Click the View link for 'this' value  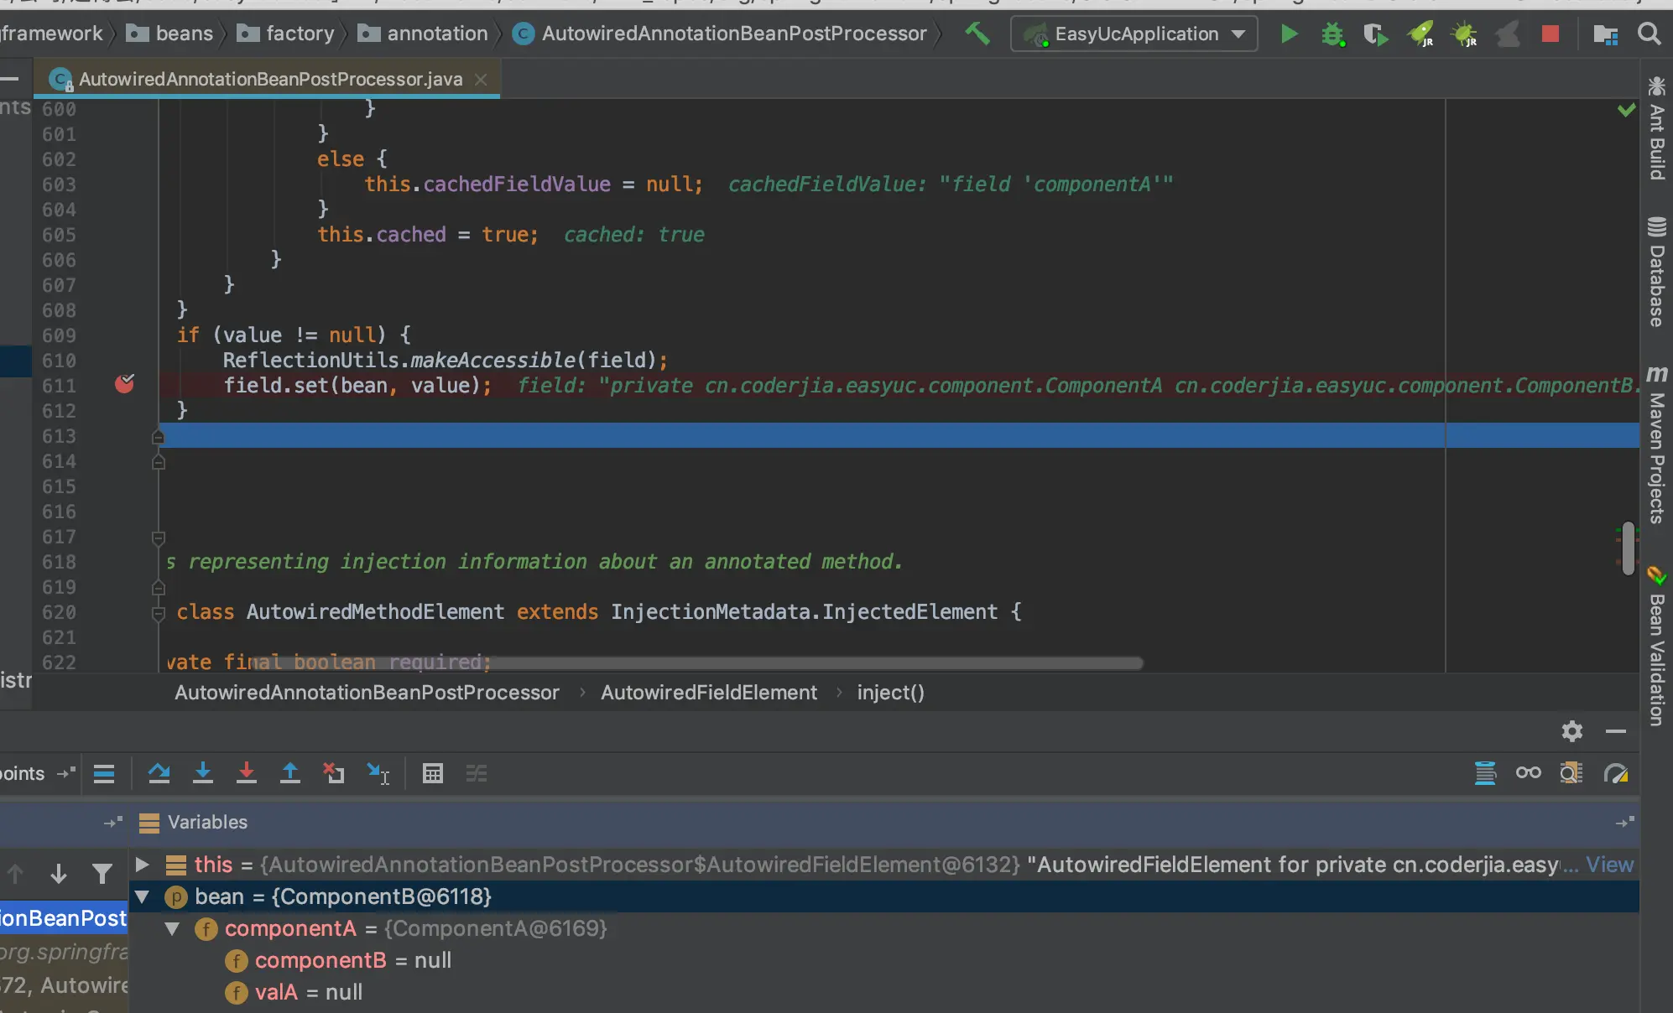1609,865
